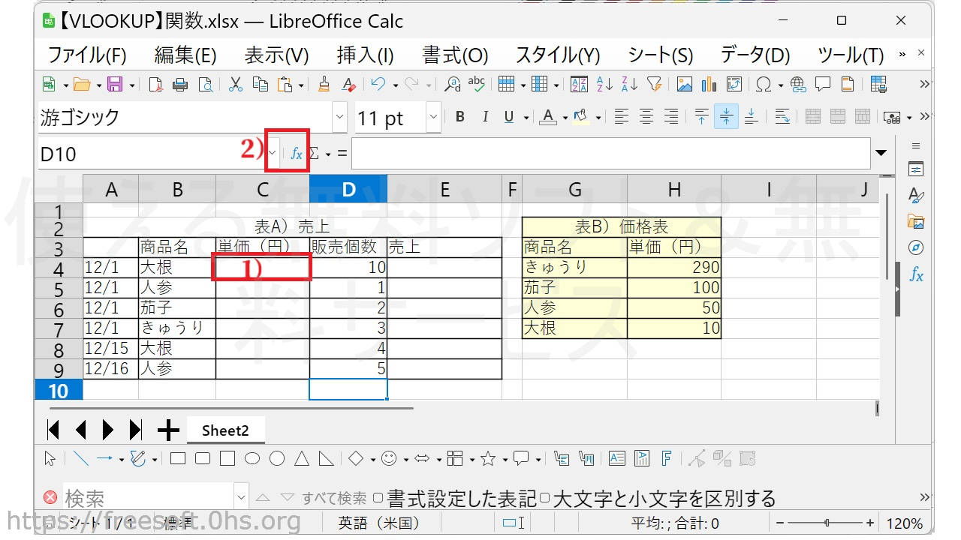The width and height of the screenshot is (961, 540).
Task: Click the AutoFilter funnel icon
Action: point(654,85)
